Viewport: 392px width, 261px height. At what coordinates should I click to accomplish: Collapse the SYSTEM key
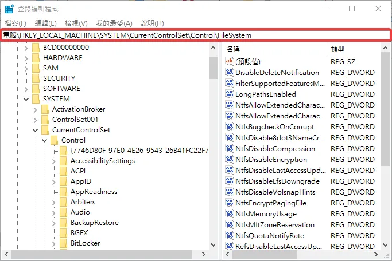point(26,99)
